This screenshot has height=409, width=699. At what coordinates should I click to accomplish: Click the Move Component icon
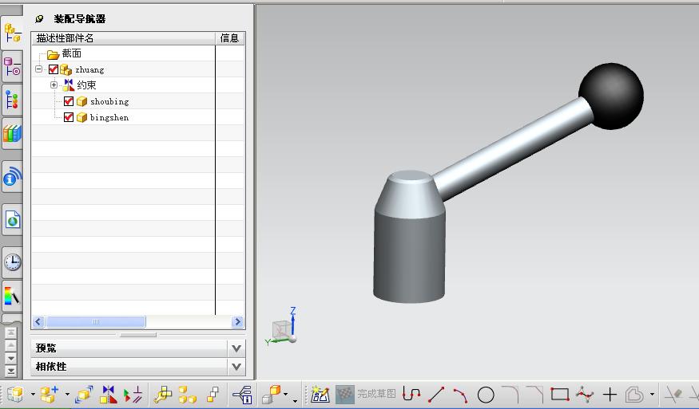click(x=84, y=395)
